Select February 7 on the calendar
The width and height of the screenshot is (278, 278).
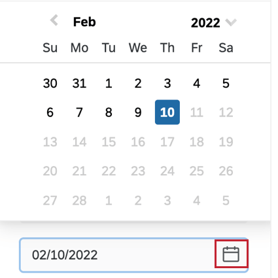pos(79,113)
